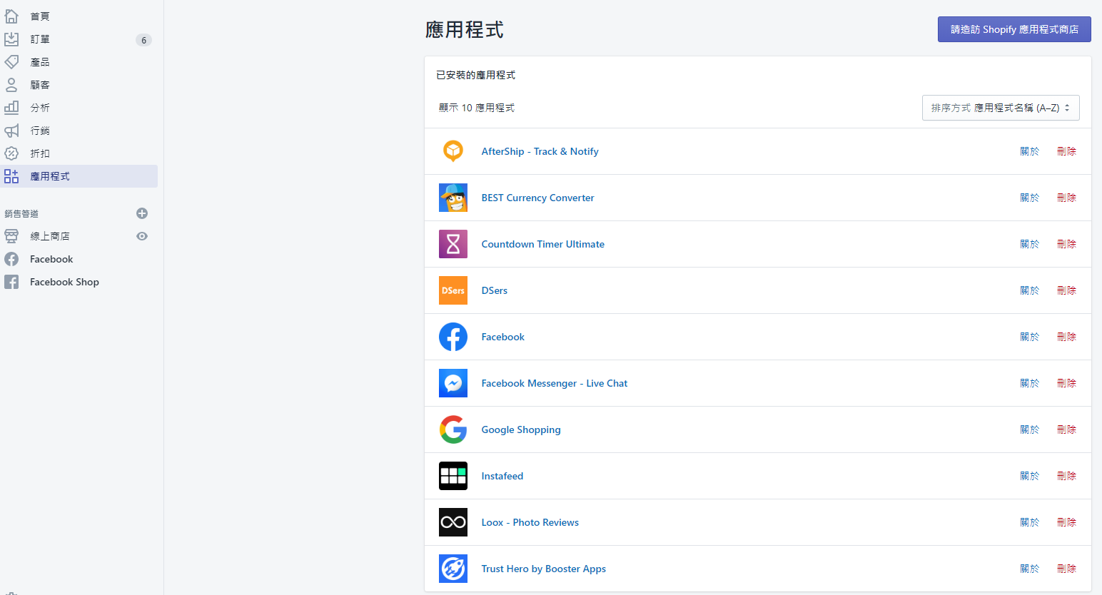The image size is (1102, 595).
Task: Open 分析 menu item
Action: pyautogui.click(x=40, y=108)
